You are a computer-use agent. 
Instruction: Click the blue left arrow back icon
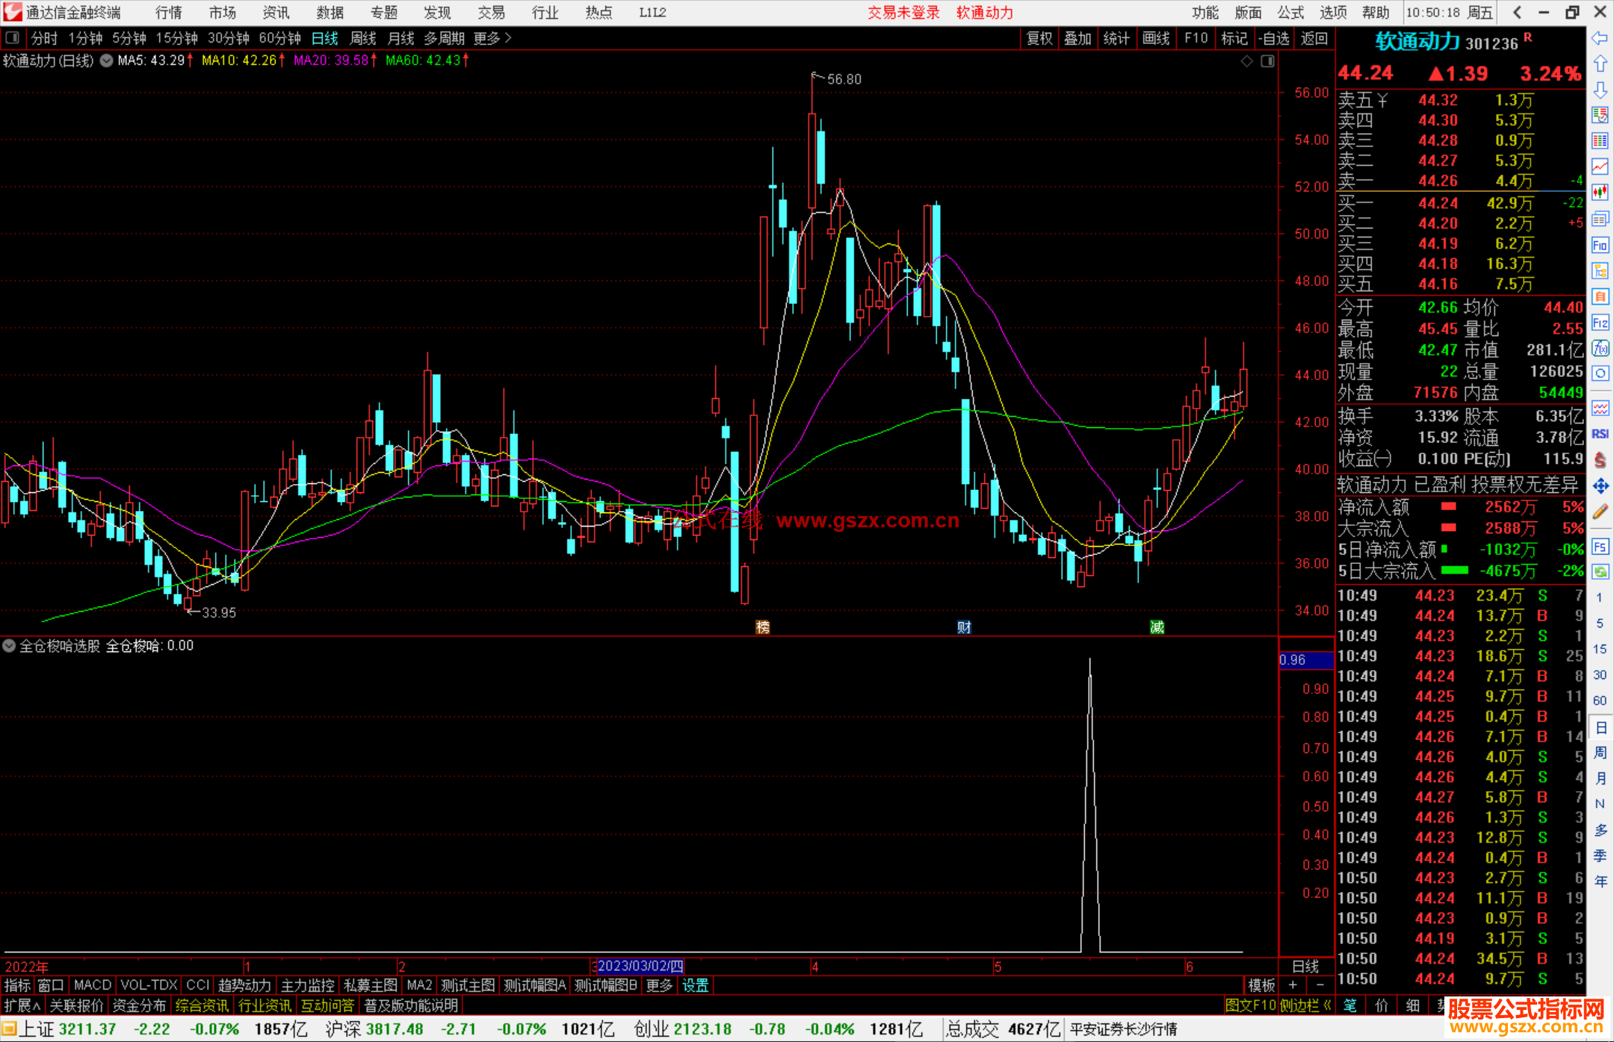point(1600,38)
